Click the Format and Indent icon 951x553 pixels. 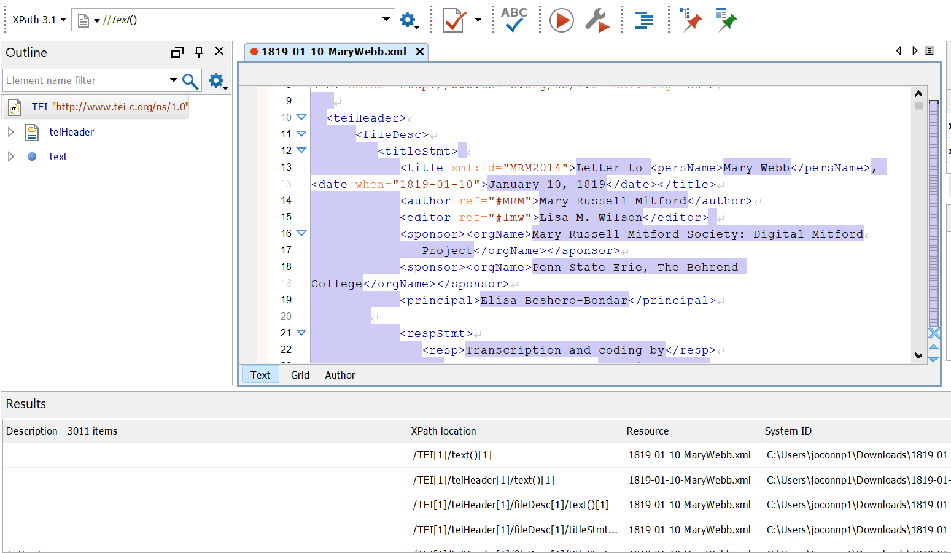[643, 20]
